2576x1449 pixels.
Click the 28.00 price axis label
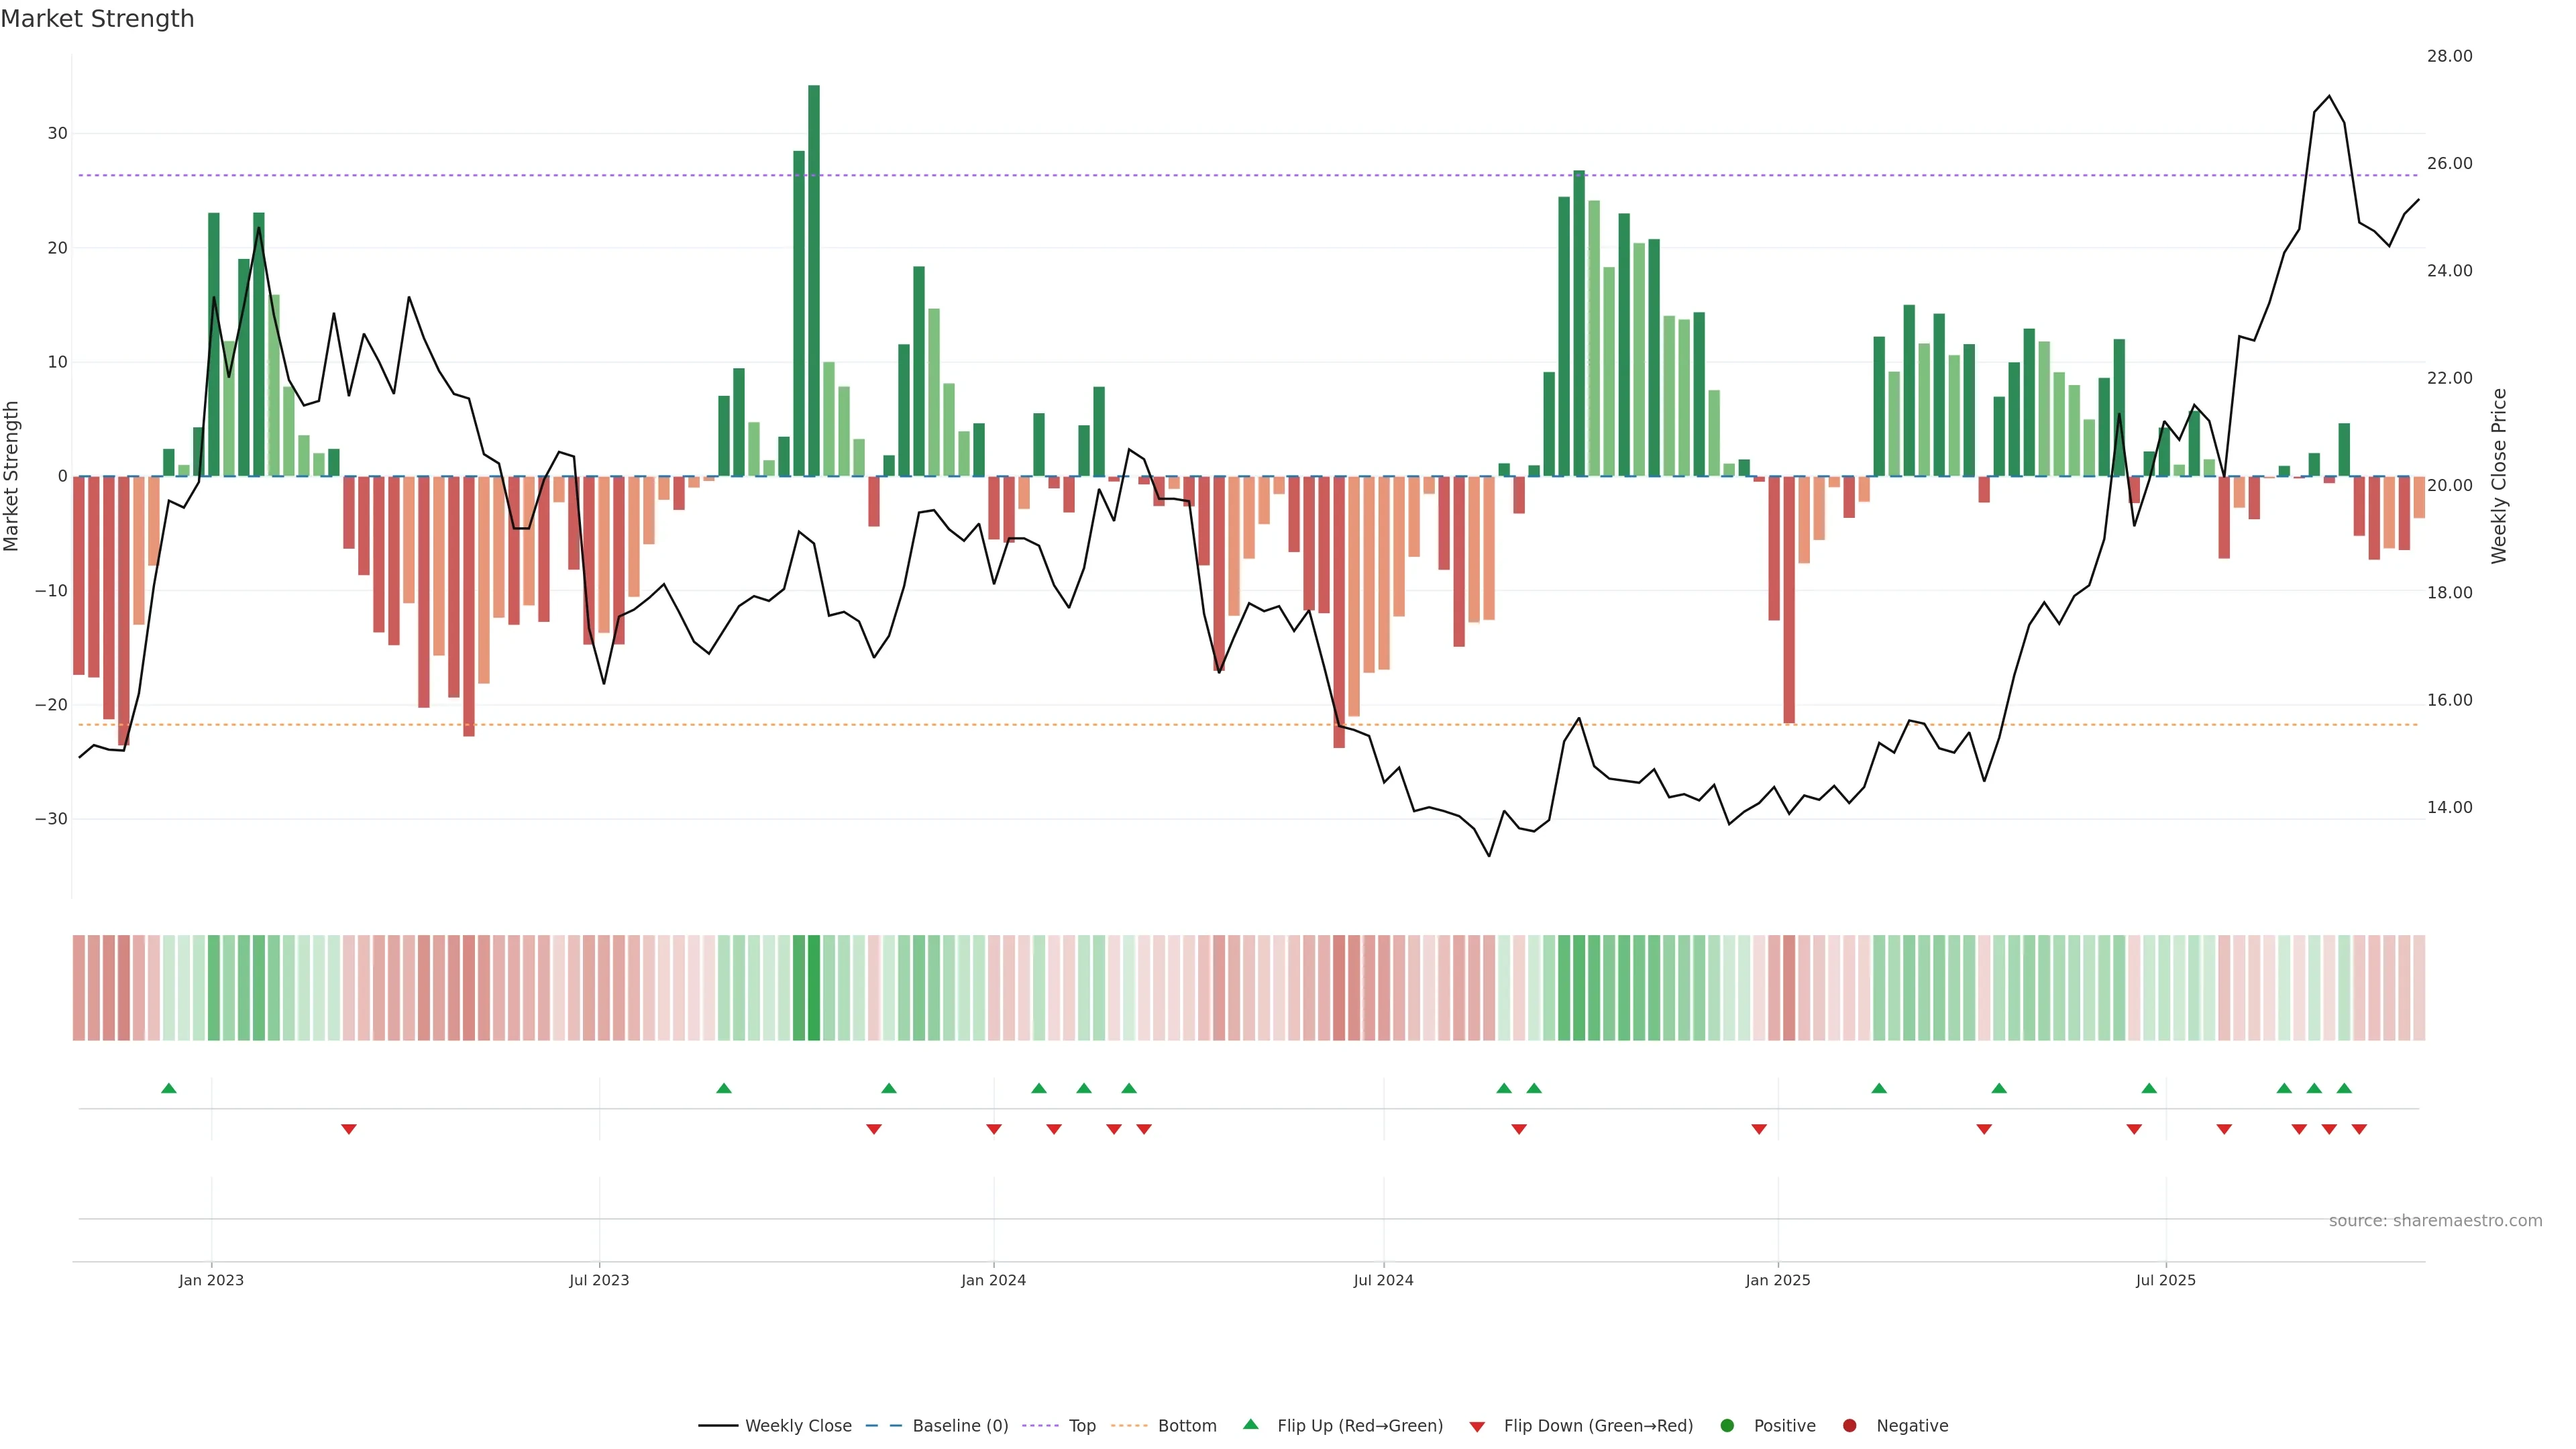[x=2449, y=56]
